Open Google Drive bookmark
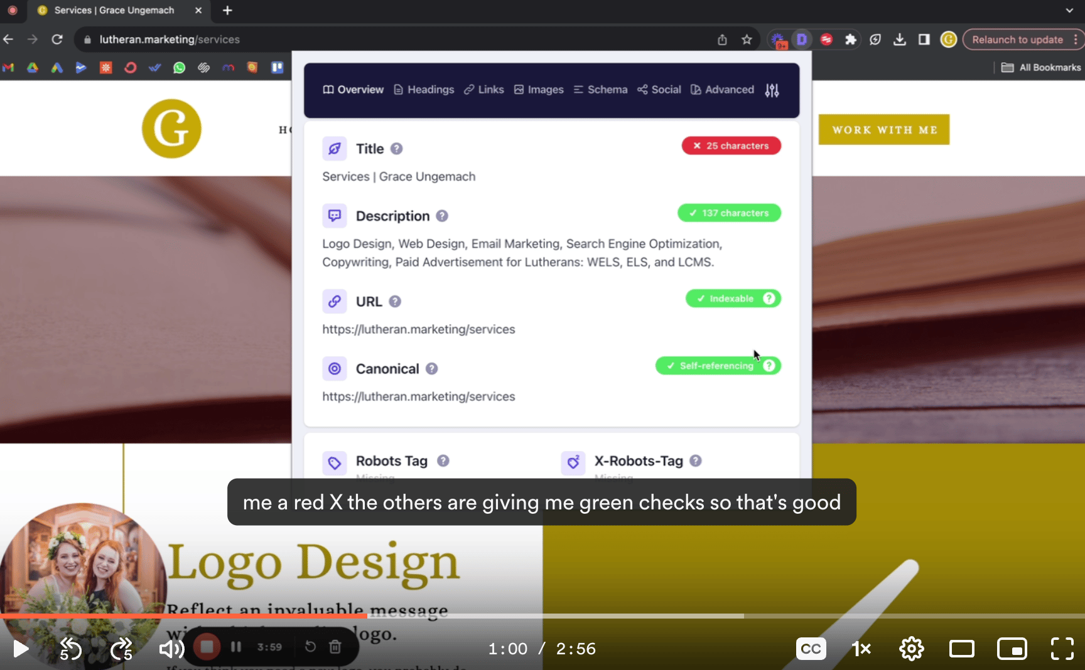Image resolution: width=1085 pixels, height=670 pixels. 33,67
